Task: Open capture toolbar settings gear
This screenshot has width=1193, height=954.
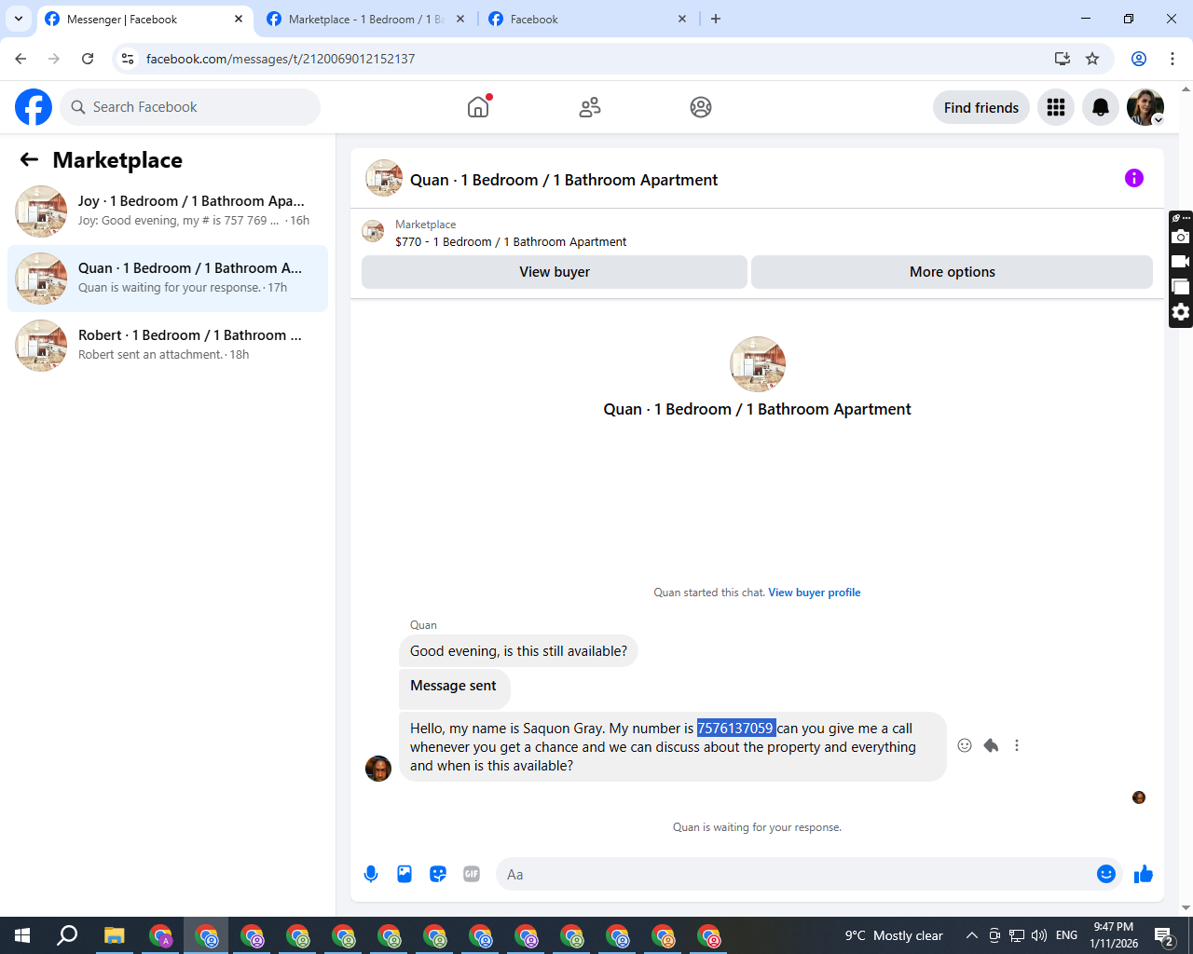Action: (x=1181, y=312)
